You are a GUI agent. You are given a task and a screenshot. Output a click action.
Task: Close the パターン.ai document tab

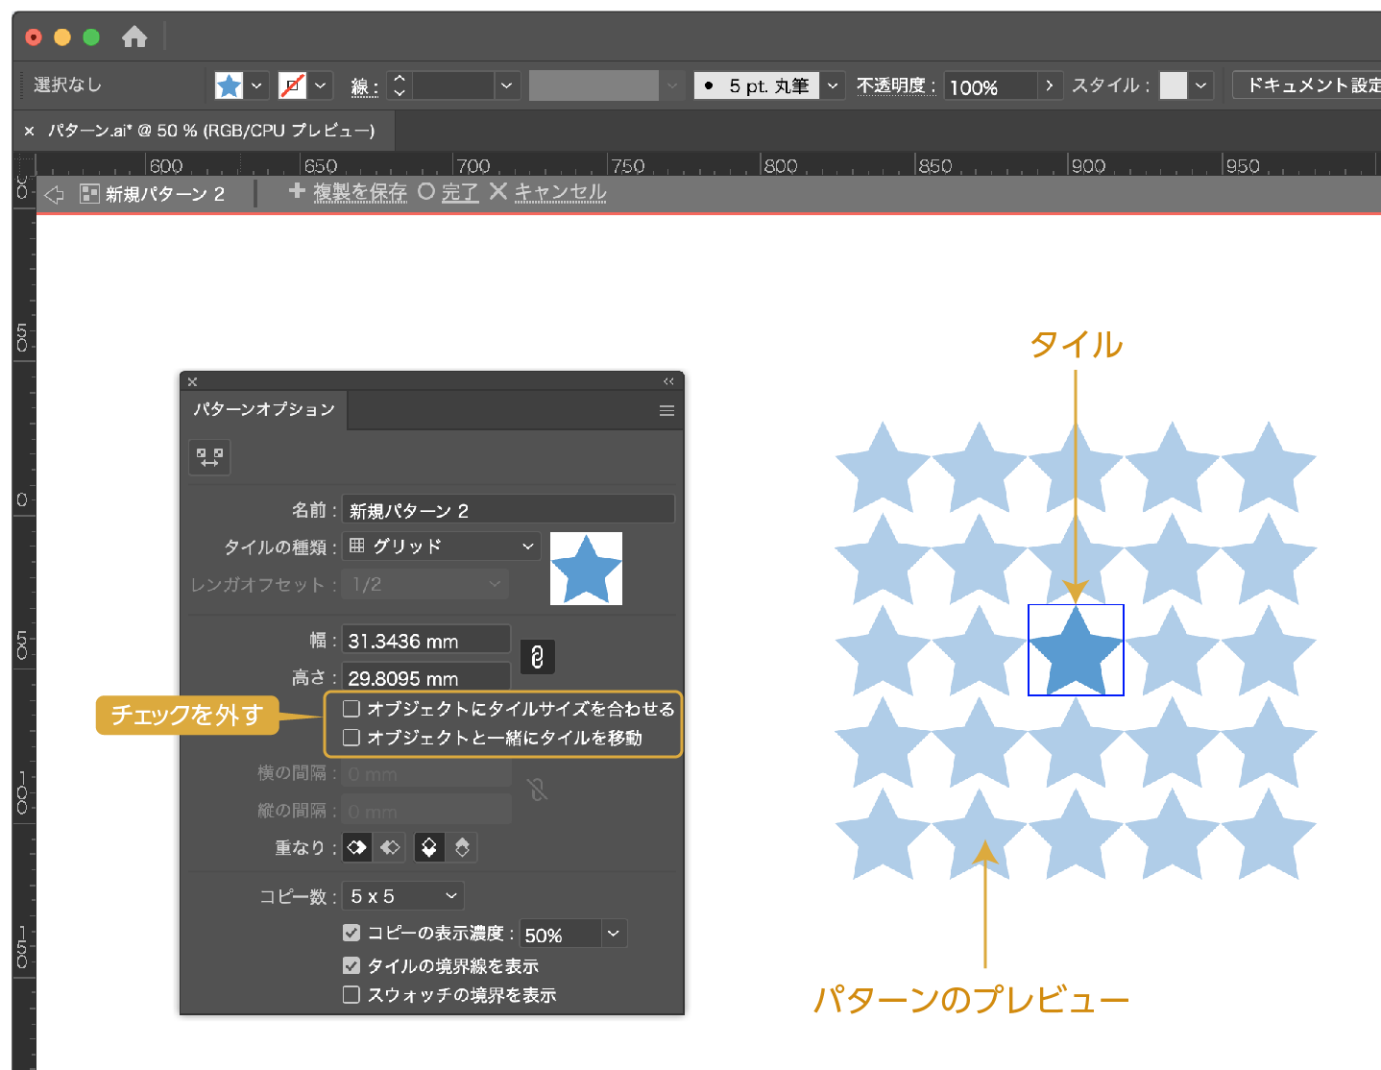29,131
